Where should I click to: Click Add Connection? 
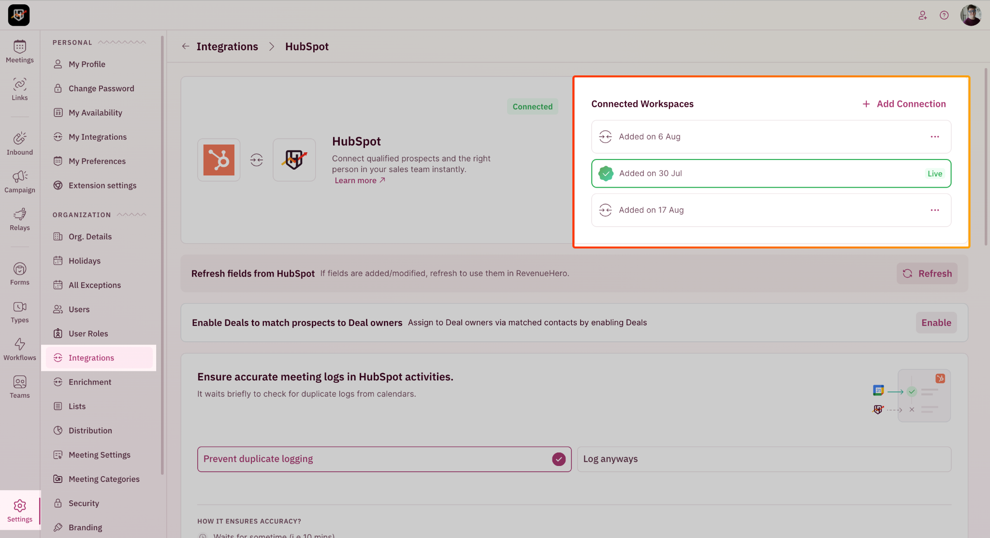(x=904, y=104)
